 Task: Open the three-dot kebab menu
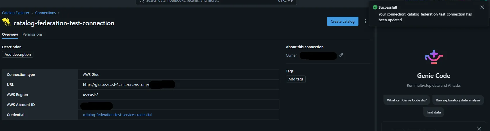[x=365, y=22]
